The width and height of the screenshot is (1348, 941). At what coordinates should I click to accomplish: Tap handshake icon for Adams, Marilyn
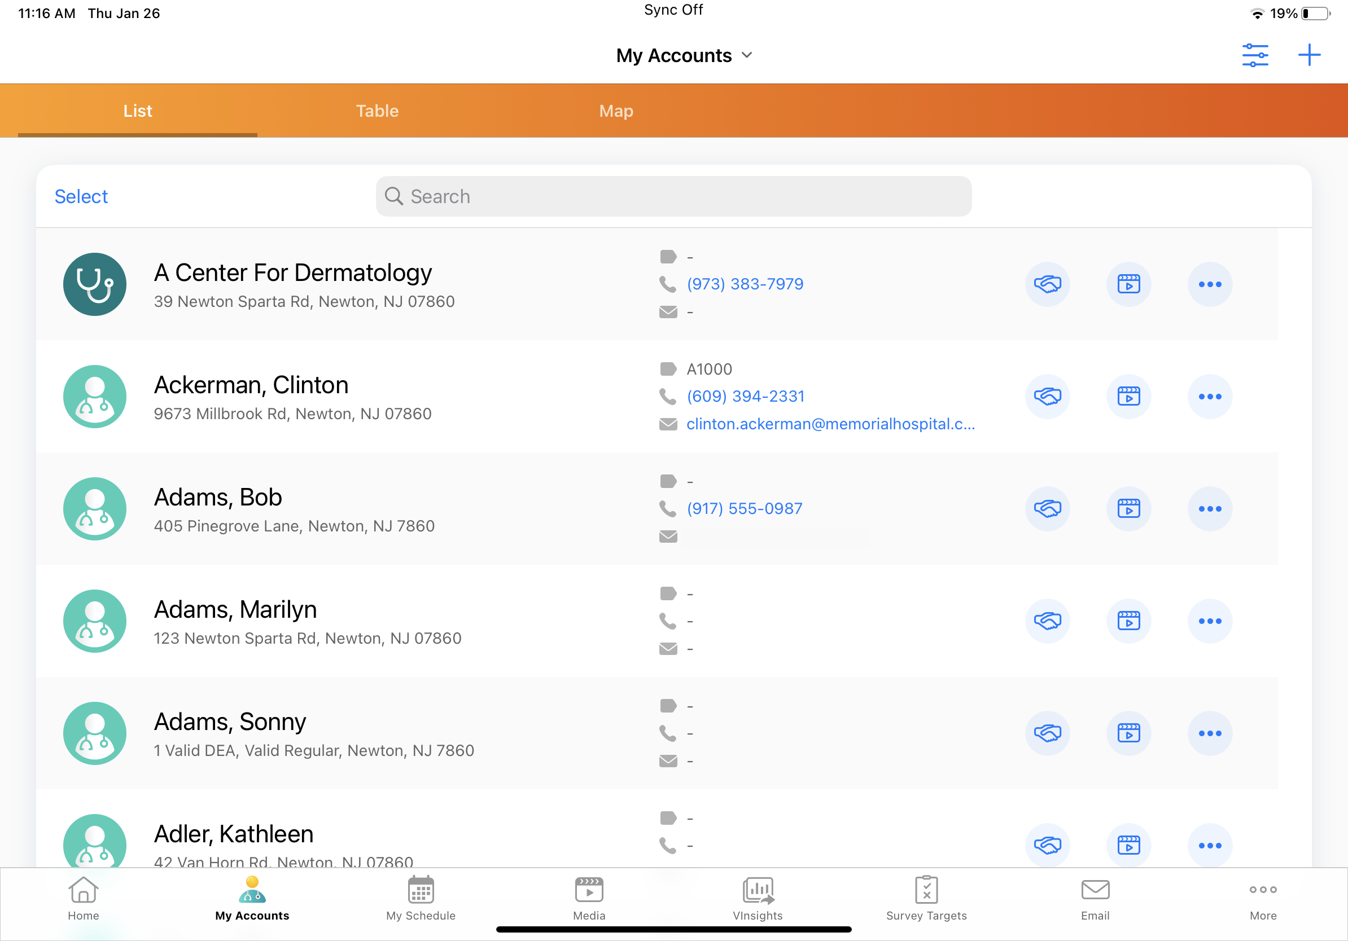[1047, 621]
